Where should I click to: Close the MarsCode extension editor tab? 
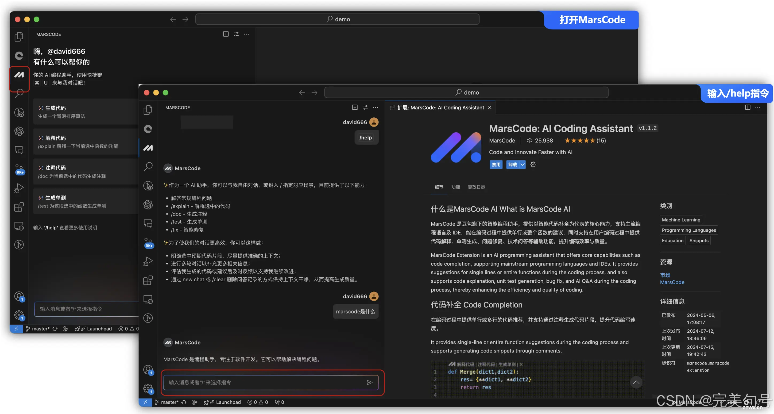[x=490, y=108]
